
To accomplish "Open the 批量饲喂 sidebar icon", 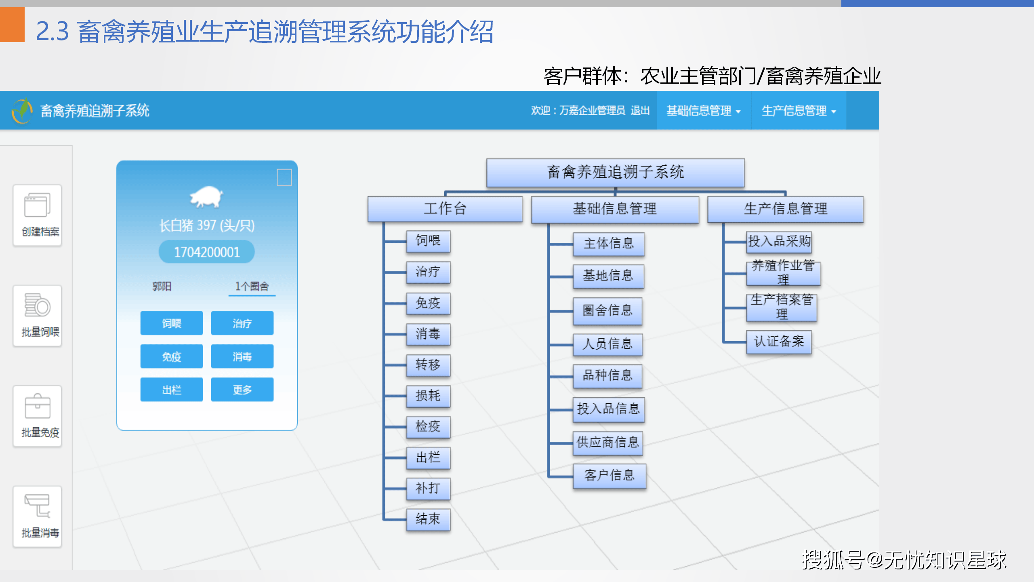I will point(37,305).
